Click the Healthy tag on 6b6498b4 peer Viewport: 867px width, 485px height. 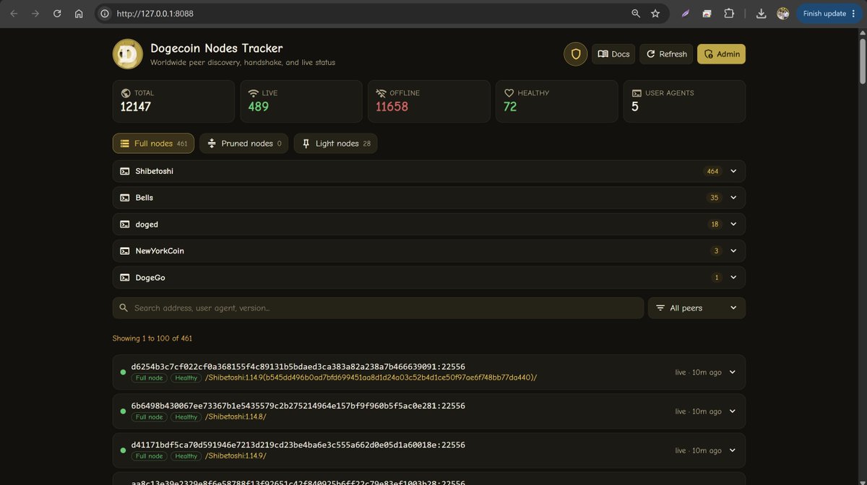click(186, 417)
